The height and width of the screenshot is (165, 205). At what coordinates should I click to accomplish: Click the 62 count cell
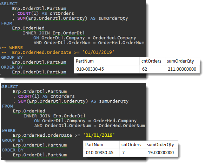145,69
